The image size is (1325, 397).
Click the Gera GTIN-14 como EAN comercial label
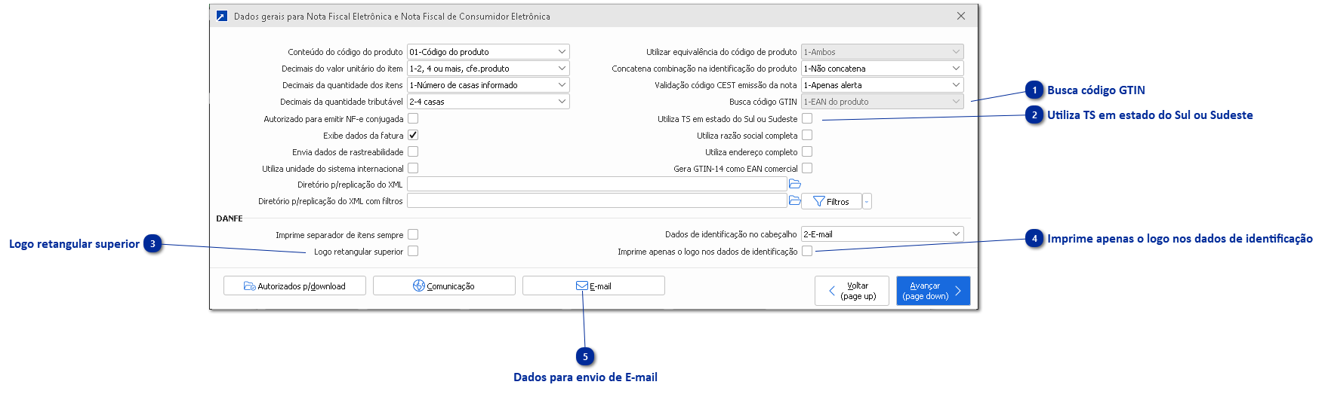click(735, 169)
